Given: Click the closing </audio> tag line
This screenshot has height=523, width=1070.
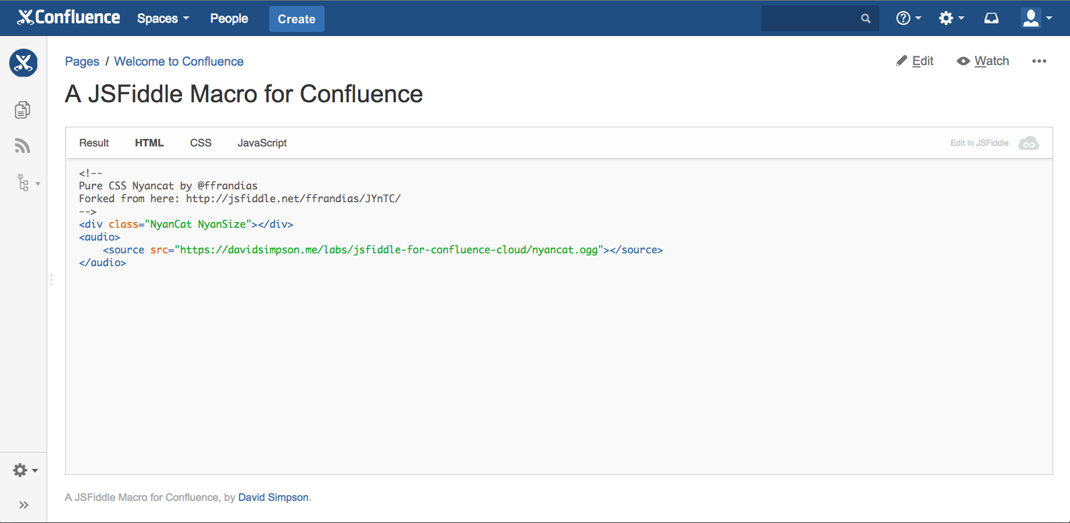Looking at the screenshot, I should click(102, 263).
